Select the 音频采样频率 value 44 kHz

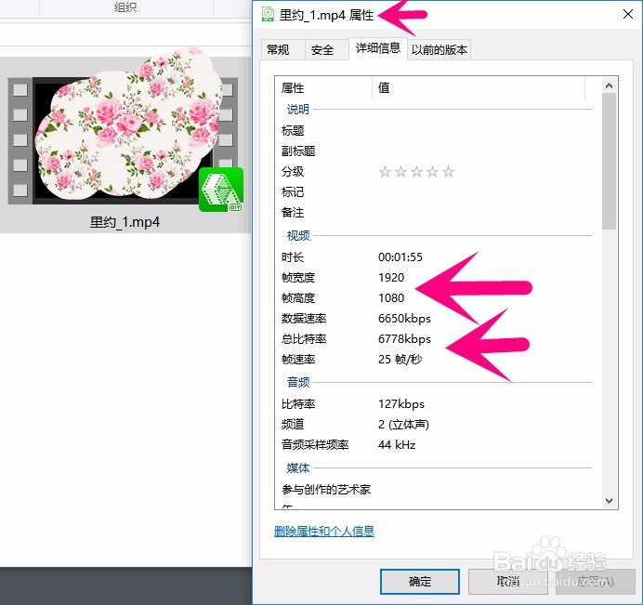click(x=397, y=445)
